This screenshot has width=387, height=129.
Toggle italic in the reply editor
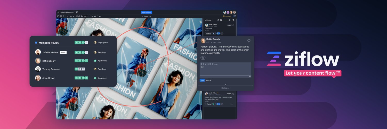pyautogui.click(x=203, y=64)
